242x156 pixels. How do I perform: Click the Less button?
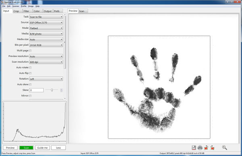pos(58,148)
